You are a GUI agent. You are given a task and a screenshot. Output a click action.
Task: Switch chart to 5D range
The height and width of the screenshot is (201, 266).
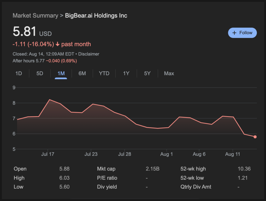pos(40,74)
